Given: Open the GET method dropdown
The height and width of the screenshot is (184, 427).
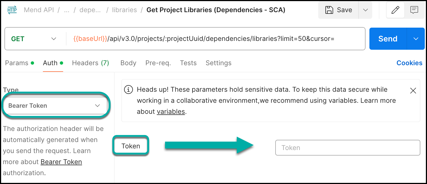Looking at the screenshot, I should 34,39.
